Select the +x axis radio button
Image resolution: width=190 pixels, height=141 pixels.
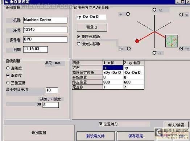(x=129, y=48)
